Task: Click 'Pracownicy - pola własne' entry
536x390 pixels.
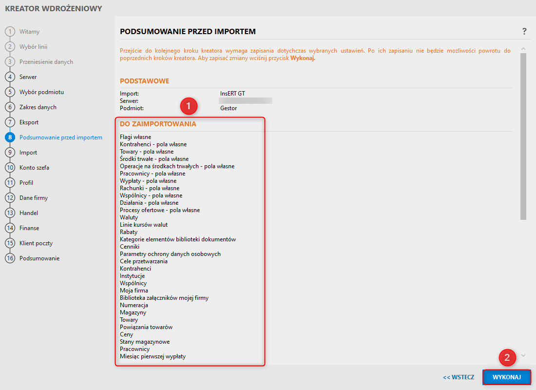Action: [153, 174]
